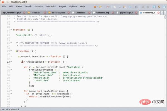Click document.createElement('bootstrap') on line 35
The image size is (167, 111).
point(59,67)
